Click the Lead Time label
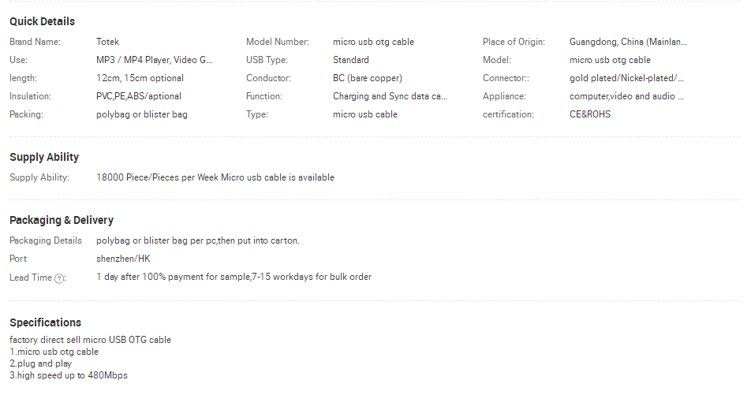The height and width of the screenshot is (395, 751). pyautogui.click(x=31, y=278)
